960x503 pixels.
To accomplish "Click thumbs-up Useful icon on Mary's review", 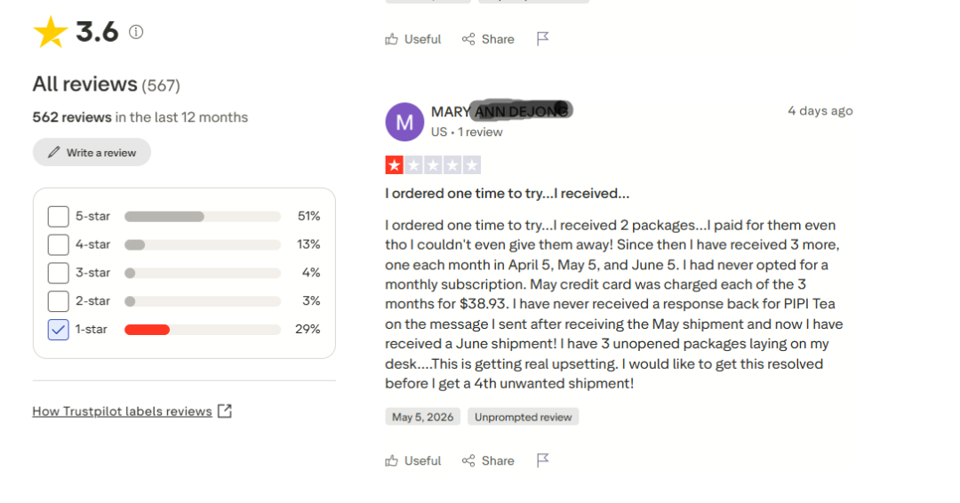I will (391, 460).
